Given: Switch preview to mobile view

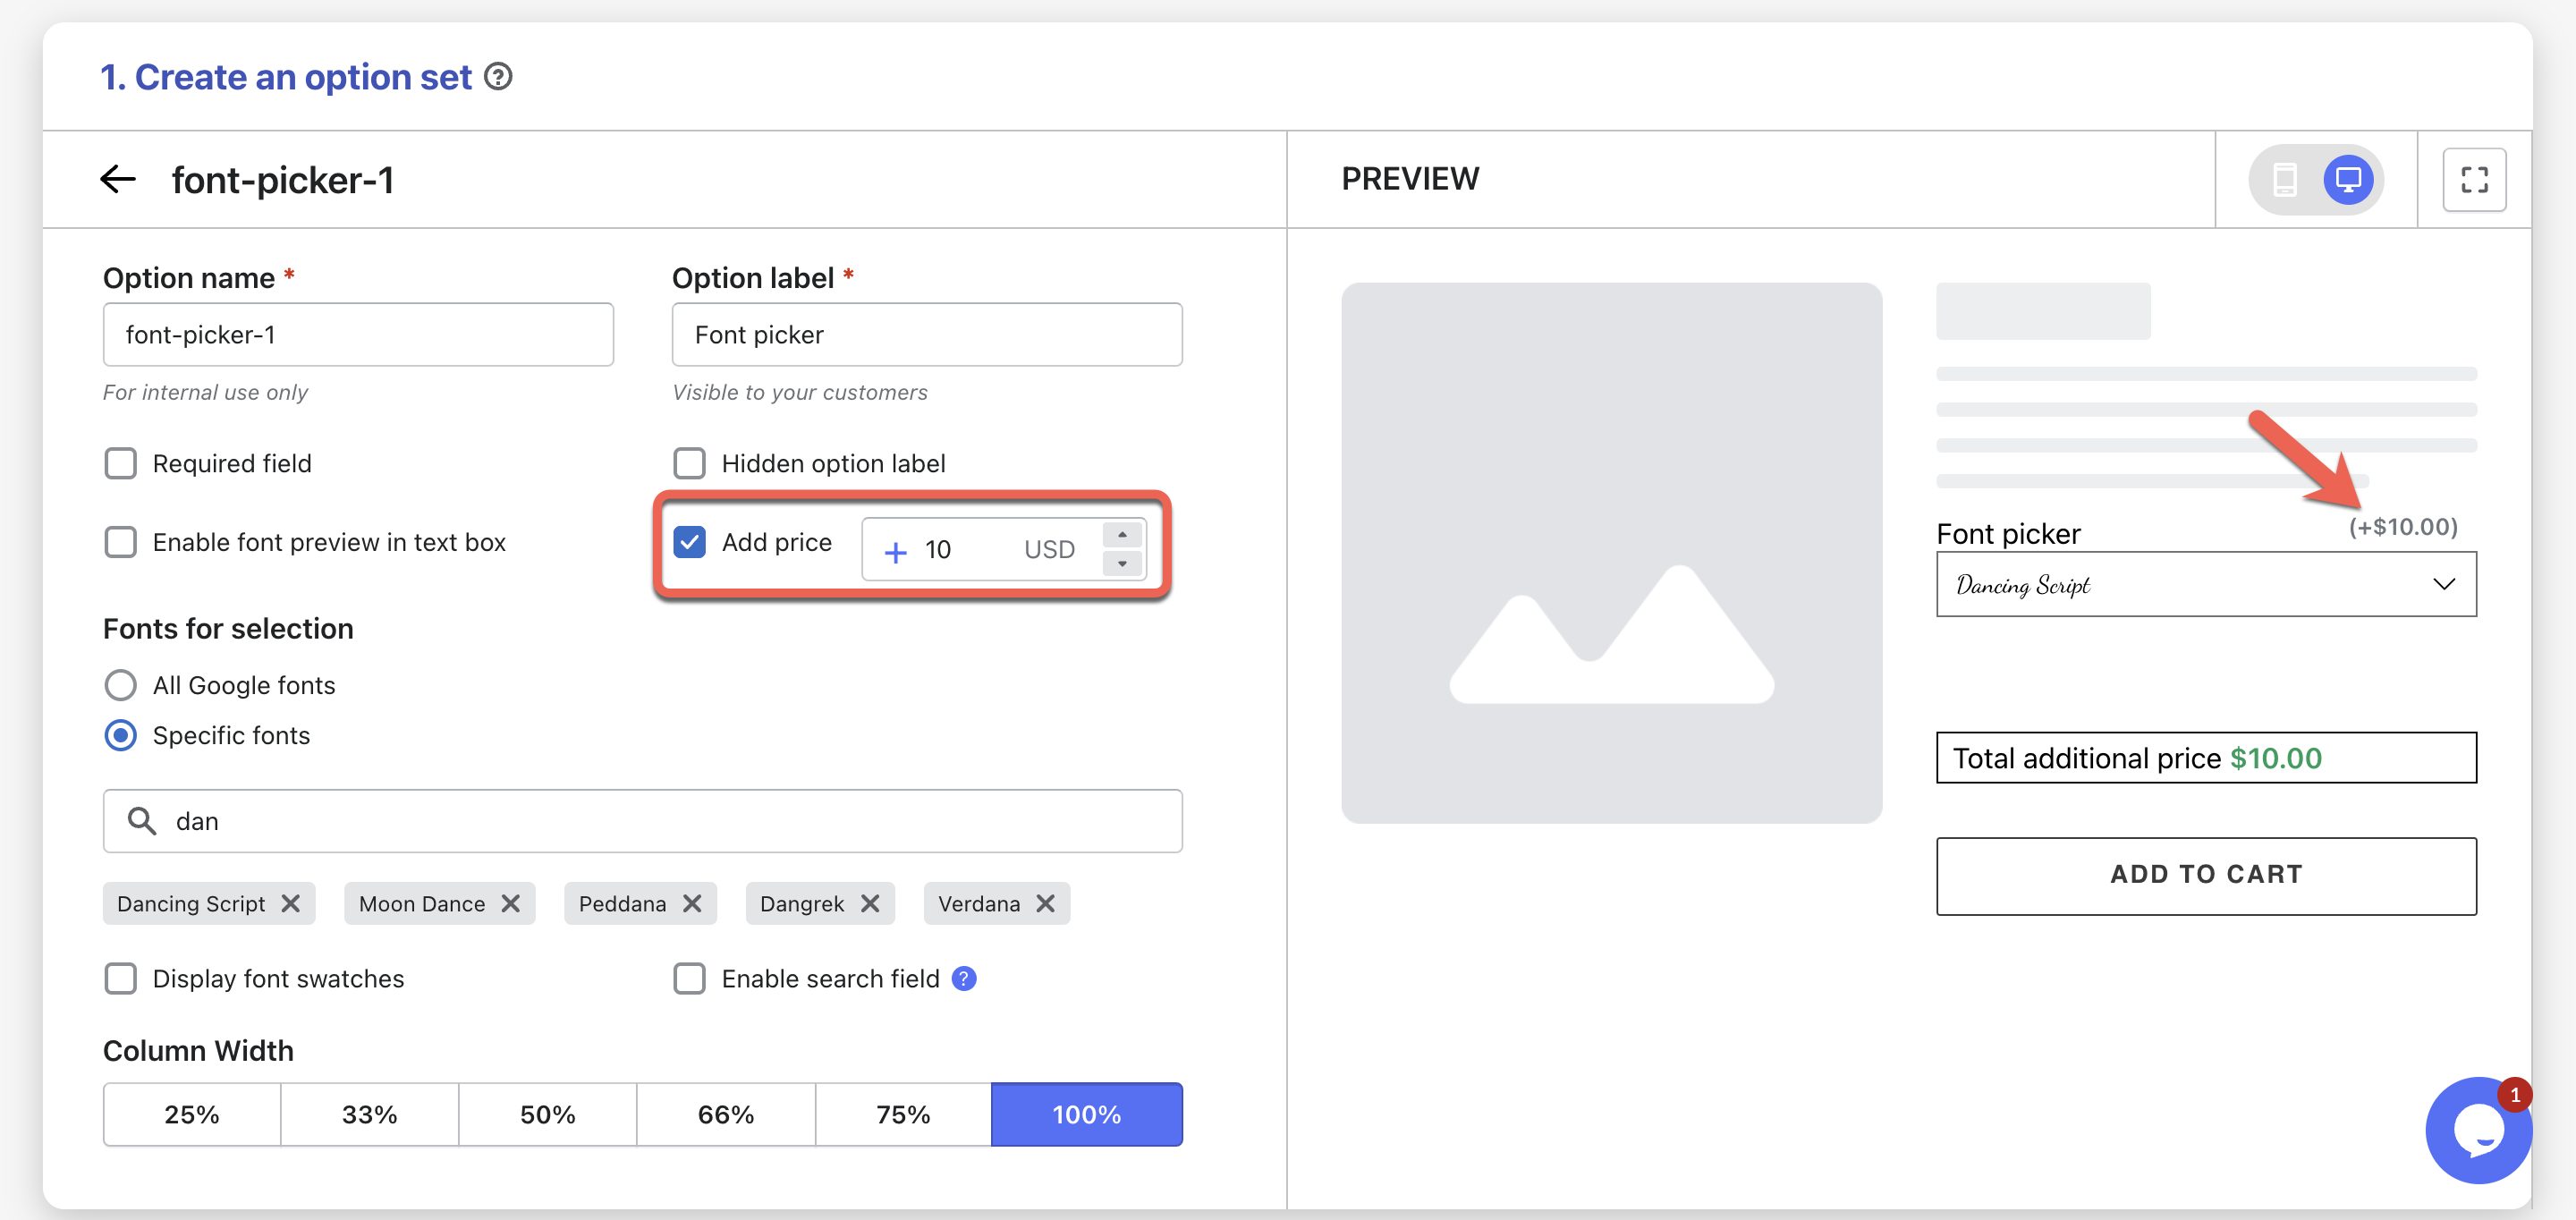Looking at the screenshot, I should pyautogui.click(x=2284, y=180).
